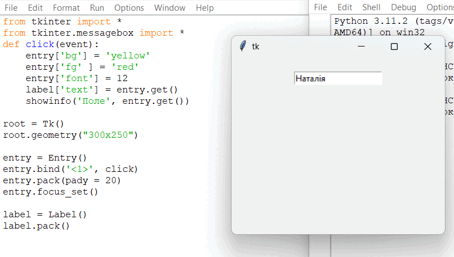454x257 pixels.
Task: Minimize the tk window
Action: pos(361,46)
